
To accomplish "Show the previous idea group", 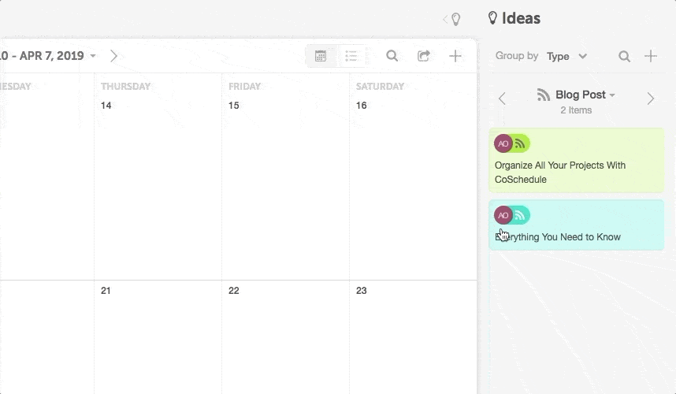I will click(x=502, y=98).
